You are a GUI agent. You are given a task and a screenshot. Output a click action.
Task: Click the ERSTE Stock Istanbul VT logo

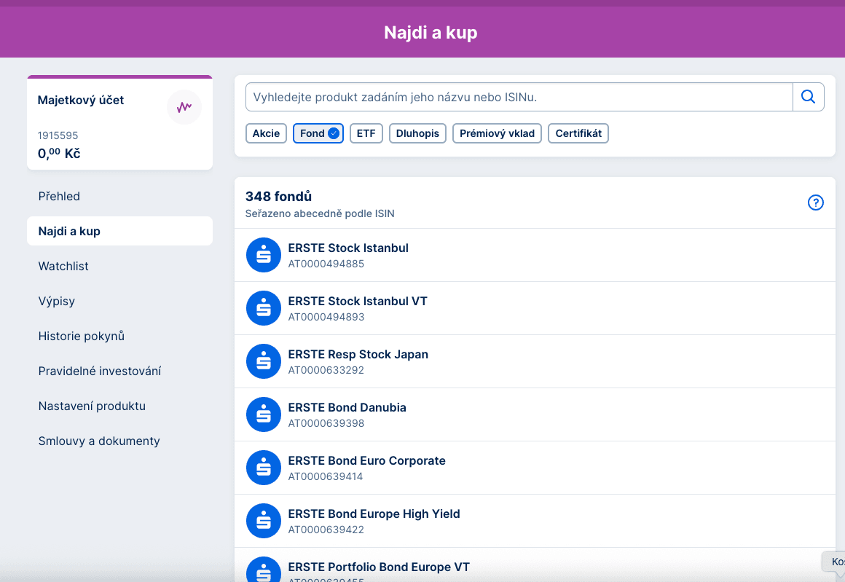point(264,308)
